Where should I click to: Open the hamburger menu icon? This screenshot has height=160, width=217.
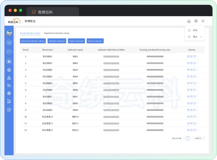coord(203,21)
